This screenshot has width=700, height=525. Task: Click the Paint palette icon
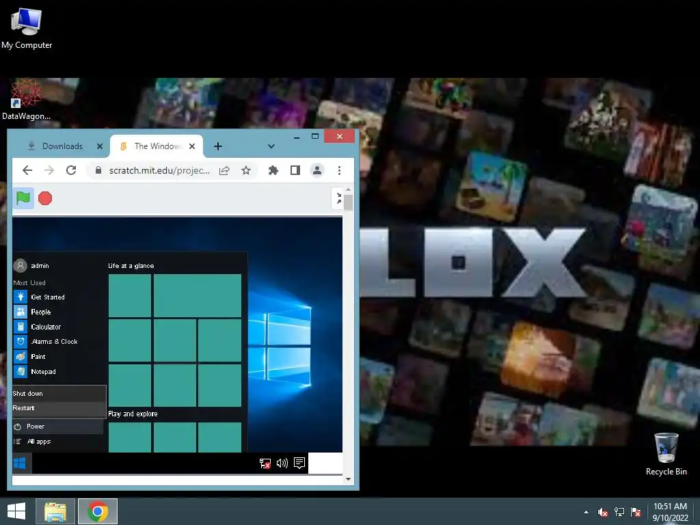click(21, 356)
